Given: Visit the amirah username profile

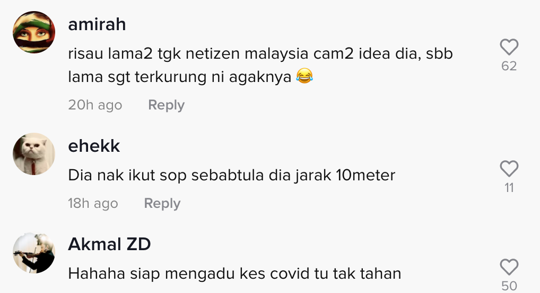Looking at the screenshot, I should coord(97,24).
